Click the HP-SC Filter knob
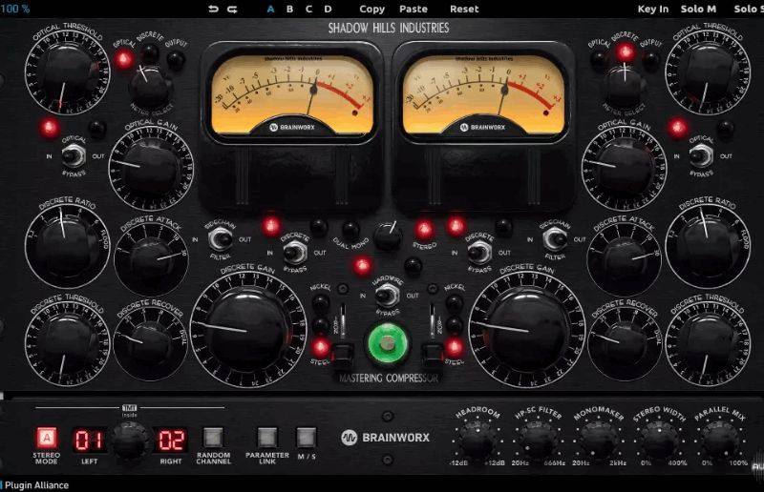 click(x=538, y=439)
